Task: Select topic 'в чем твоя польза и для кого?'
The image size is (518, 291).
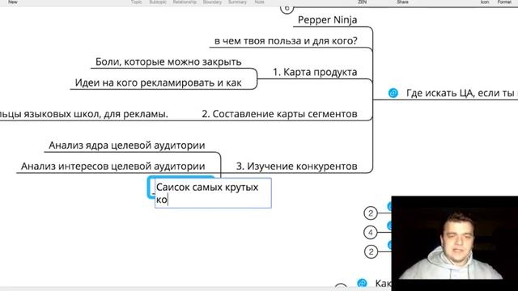Action: click(x=286, y=41)
